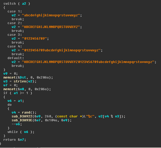Image resolution: width=161 pixels, height=148 pixels.
Task: Click the uppercase-only string "ABCDEFGHIJKLMNOPQRSTUVWXYZ"
Action: (51, 27)
